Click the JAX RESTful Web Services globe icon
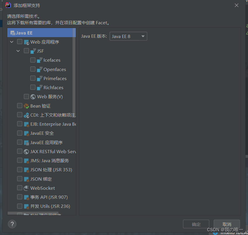The image size is (248, 235). coord(26,152)
